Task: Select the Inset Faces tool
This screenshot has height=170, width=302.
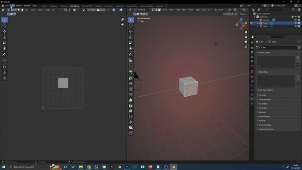Action: [131, 78]
